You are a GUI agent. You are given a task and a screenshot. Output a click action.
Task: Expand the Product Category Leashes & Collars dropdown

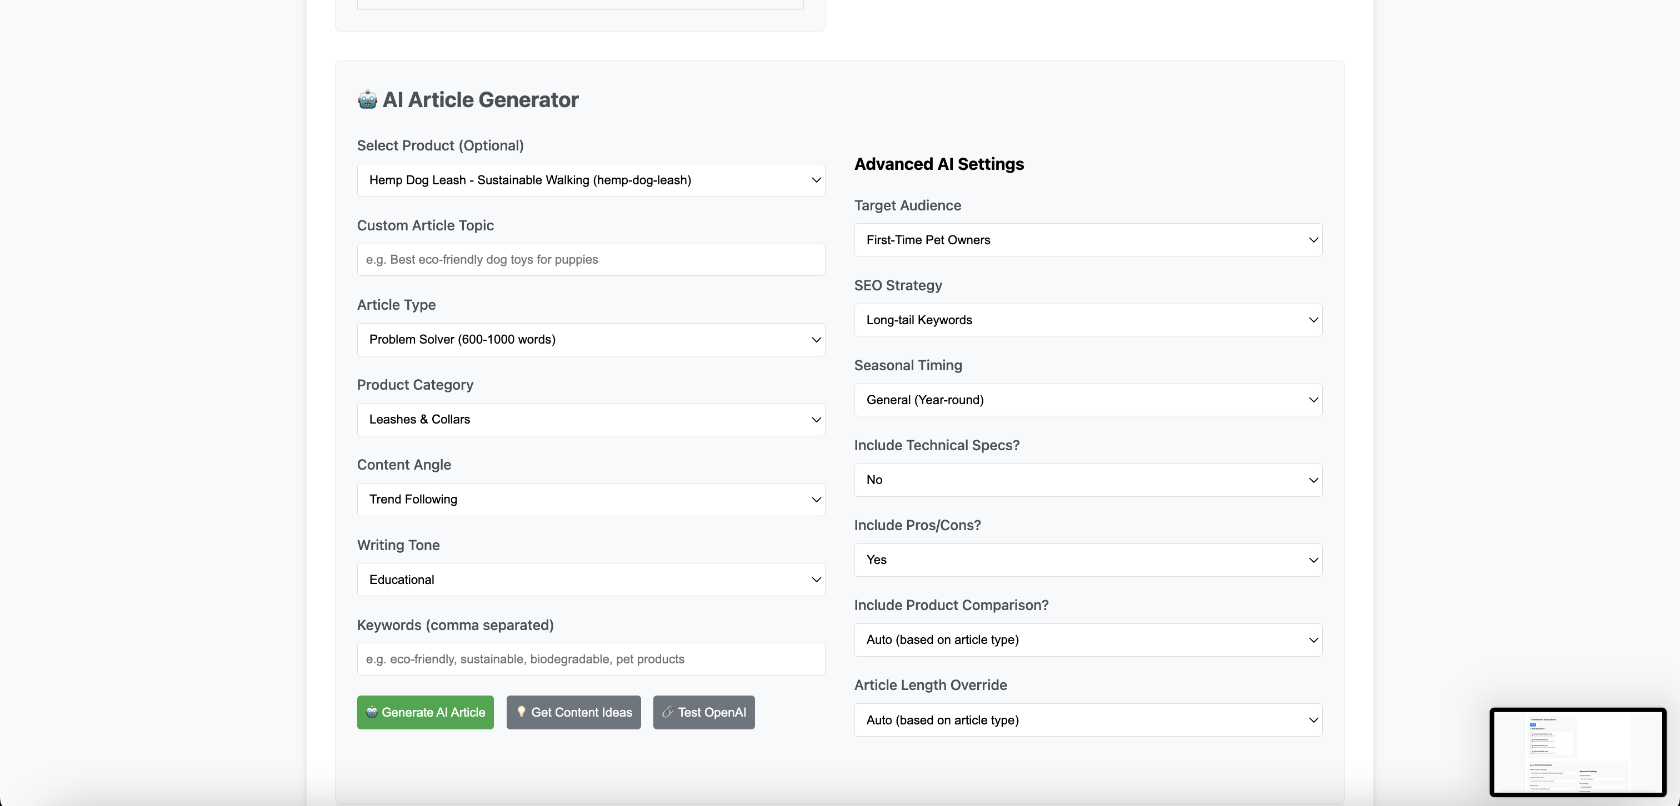coord(590,420)
